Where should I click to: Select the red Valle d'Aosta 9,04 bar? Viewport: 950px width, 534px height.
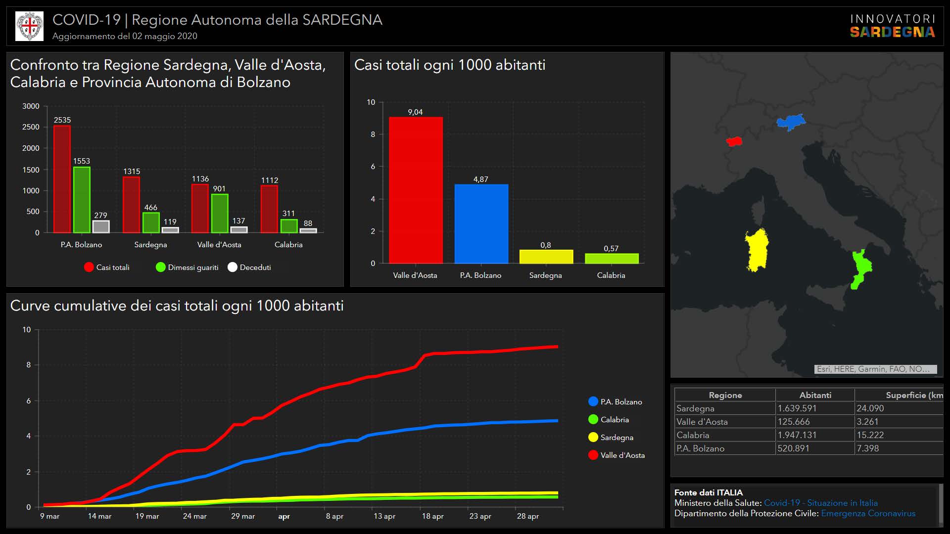click(x=416, y=190)
